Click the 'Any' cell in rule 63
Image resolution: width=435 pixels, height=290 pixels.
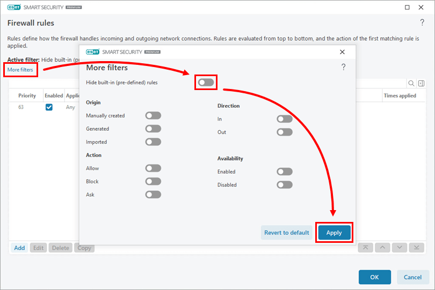click(x=70, y=107)
